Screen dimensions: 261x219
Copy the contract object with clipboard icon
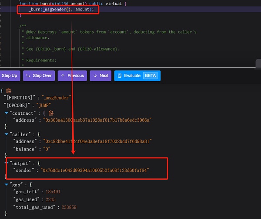coord(51,113)
